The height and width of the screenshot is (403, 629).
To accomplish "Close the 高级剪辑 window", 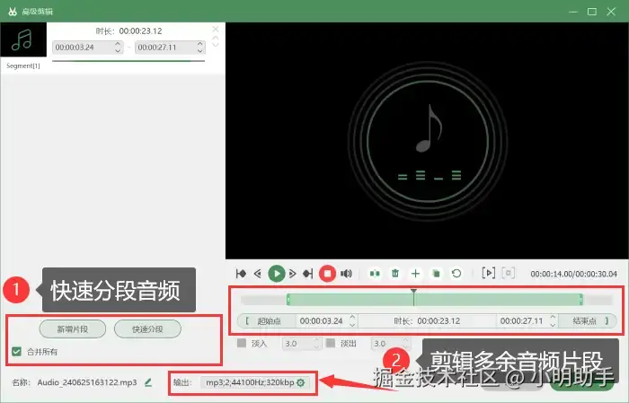I will pos(611,12).
